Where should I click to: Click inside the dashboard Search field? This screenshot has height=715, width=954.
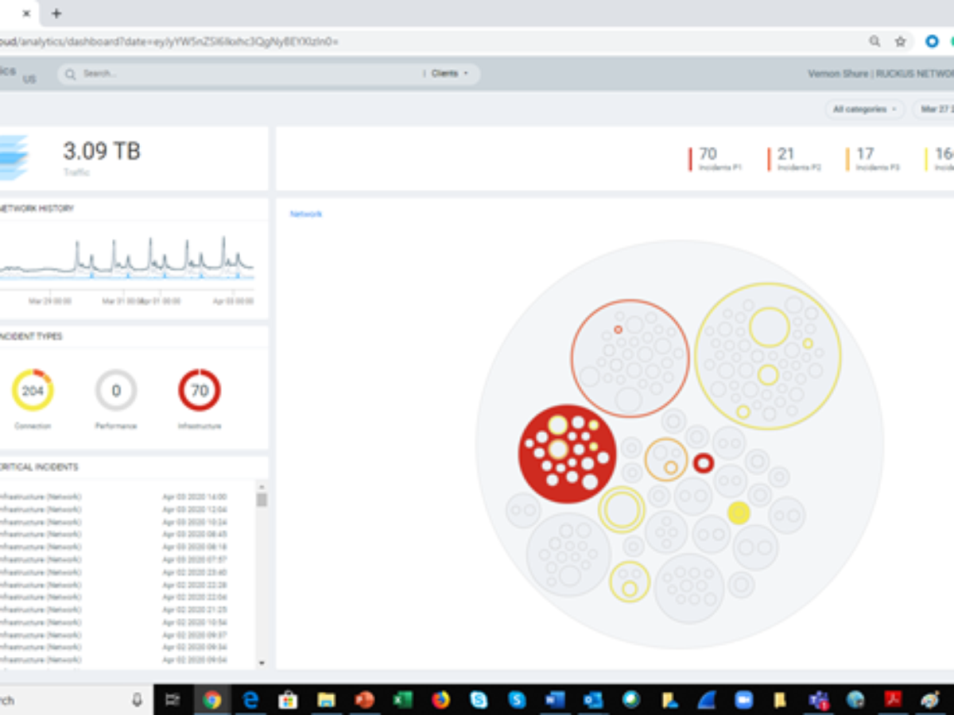(238, 74)
